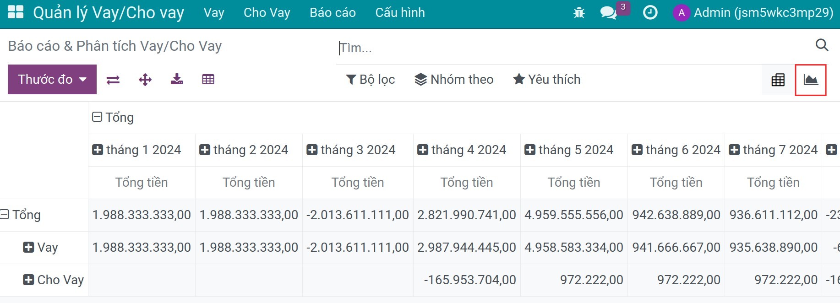Download the pivot table as file
The image size is (840, 303).
tap(177, 79)
